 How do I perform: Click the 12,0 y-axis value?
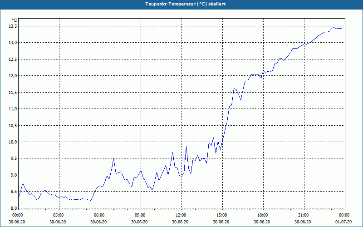[x=13, y=76]
